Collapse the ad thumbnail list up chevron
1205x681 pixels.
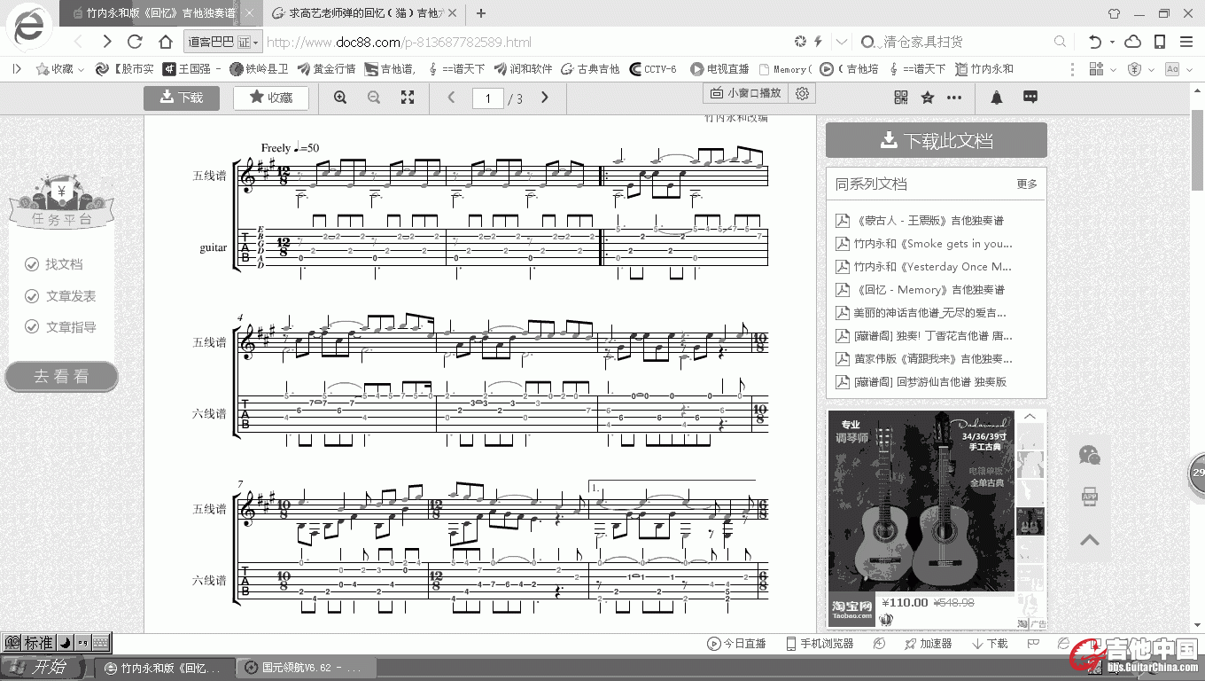pos(1030,417)
